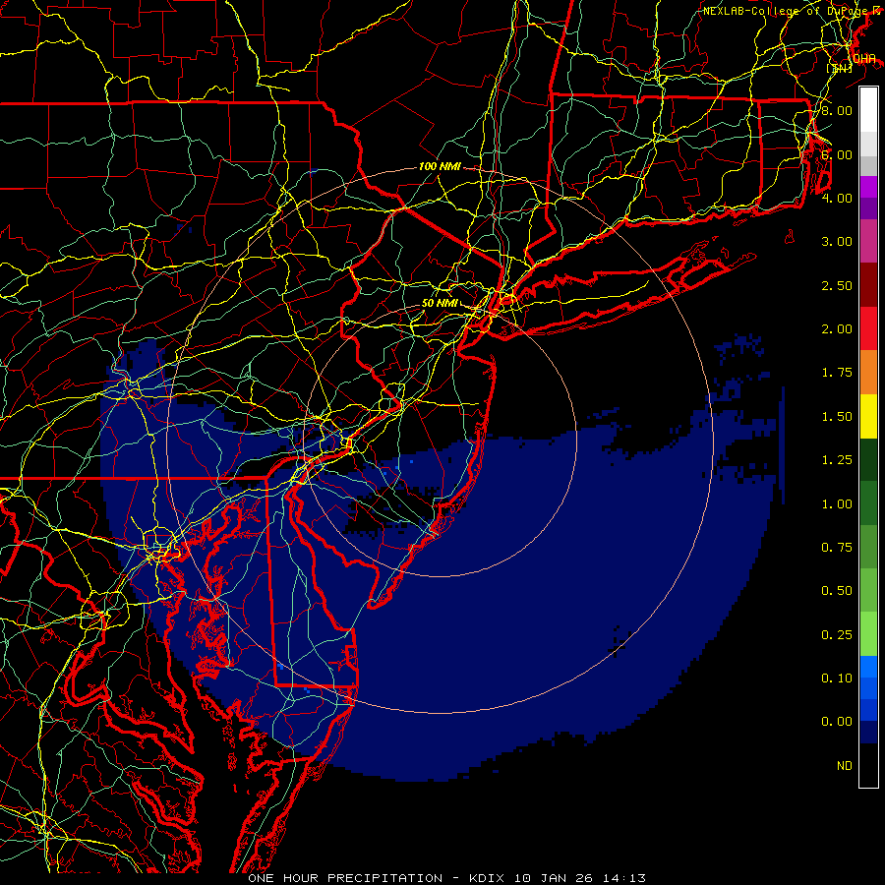Screen dimensions: 885x885
Task: Click the 3.00 legend value
Action: pos(837,242)
